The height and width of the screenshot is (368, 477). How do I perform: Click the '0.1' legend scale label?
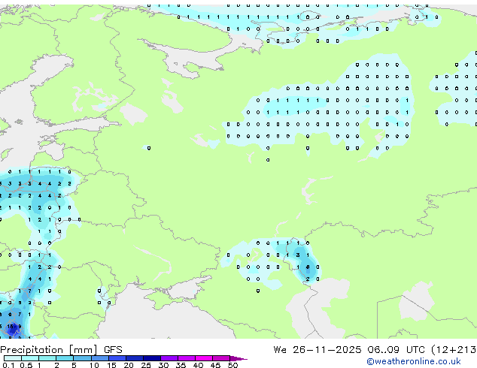(x=8, y=365)
